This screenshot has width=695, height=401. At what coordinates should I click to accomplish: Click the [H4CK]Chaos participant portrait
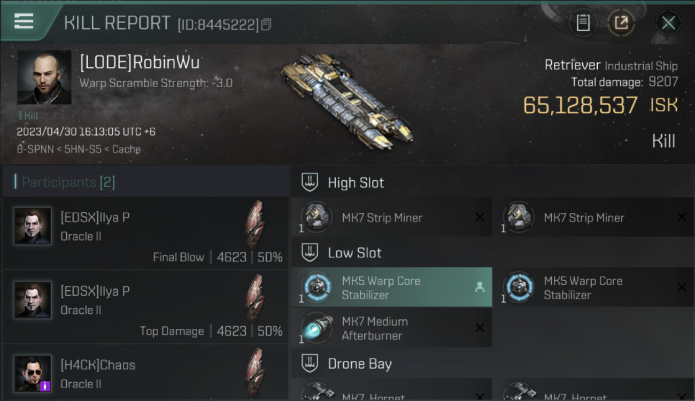[33, 373]
